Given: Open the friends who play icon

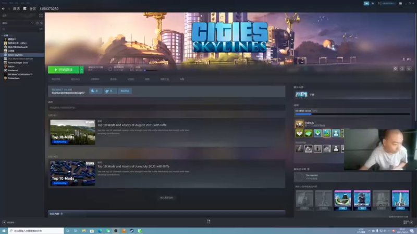Looking at the screenshot, I should tap(403, 59).
